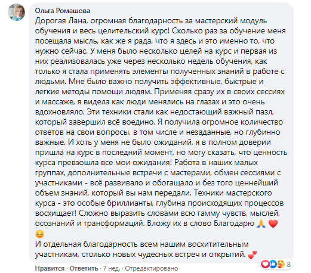
Task: Select the blue thumbs-up reaction icon
Action: (273, 264)
